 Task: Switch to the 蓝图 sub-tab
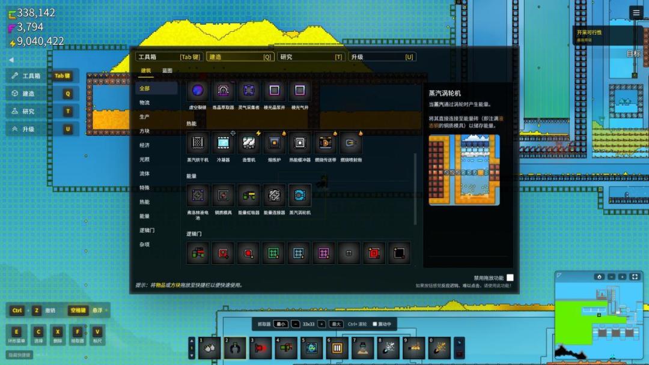[167, 71]
